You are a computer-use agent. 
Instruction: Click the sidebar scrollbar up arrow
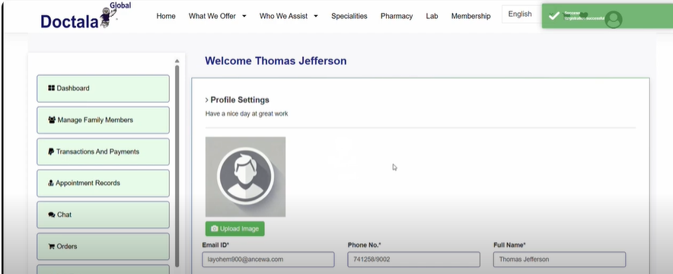coord(177,62)
